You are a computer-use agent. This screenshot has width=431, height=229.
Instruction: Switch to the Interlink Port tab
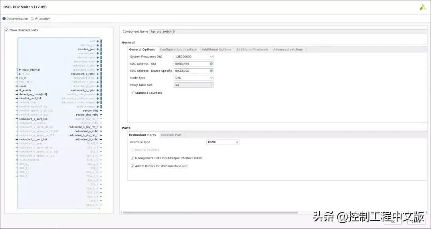171,135
